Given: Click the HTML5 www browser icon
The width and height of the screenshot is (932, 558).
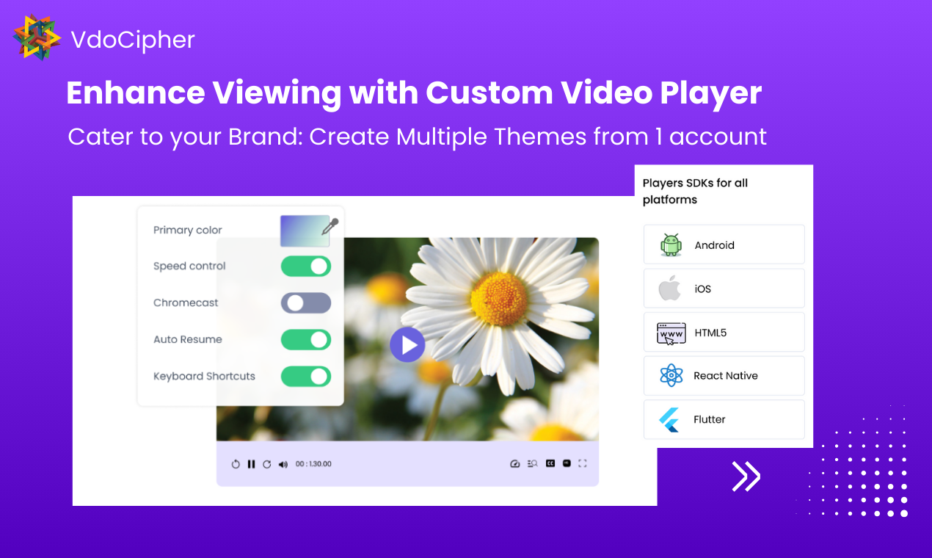Looking at the screenshot, I should (x=671, y=333).
